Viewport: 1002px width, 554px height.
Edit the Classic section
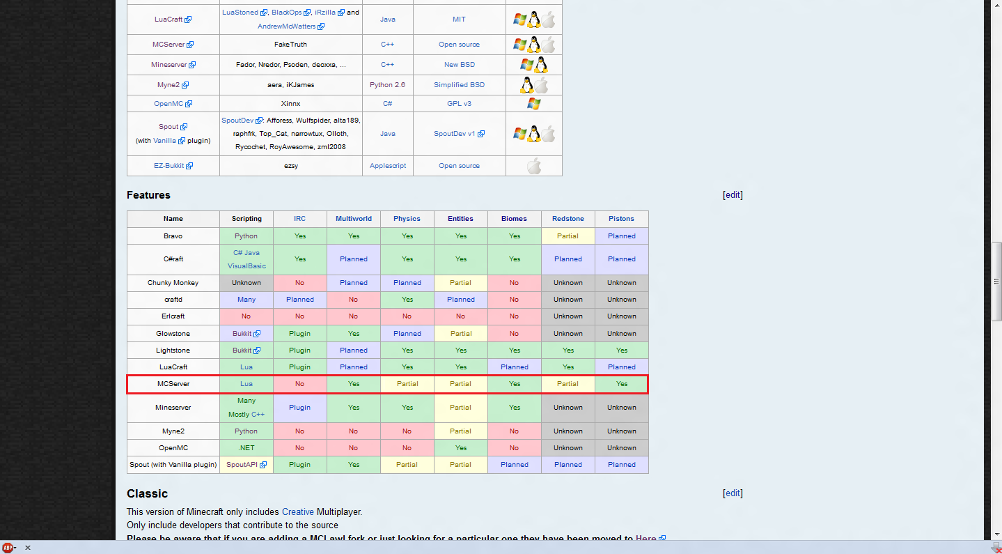pos(733,493)
